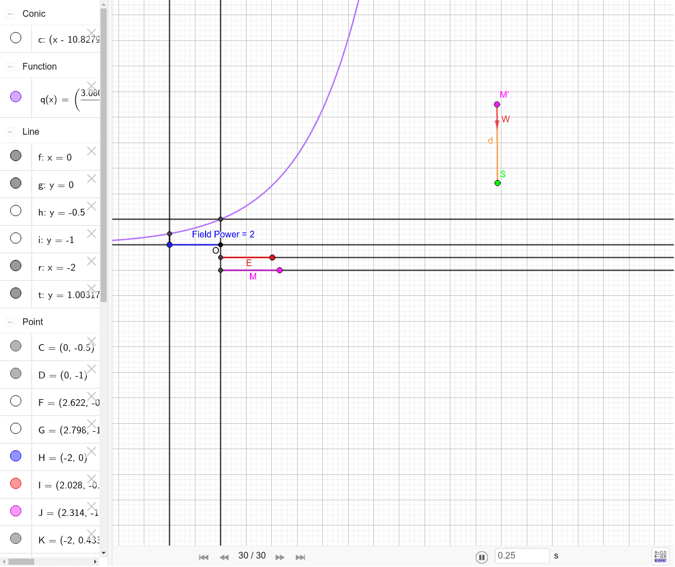Collapse the Point category
The height and width of the screenshot is (567, 675).
pyautogui.click(x=10, y=322)
